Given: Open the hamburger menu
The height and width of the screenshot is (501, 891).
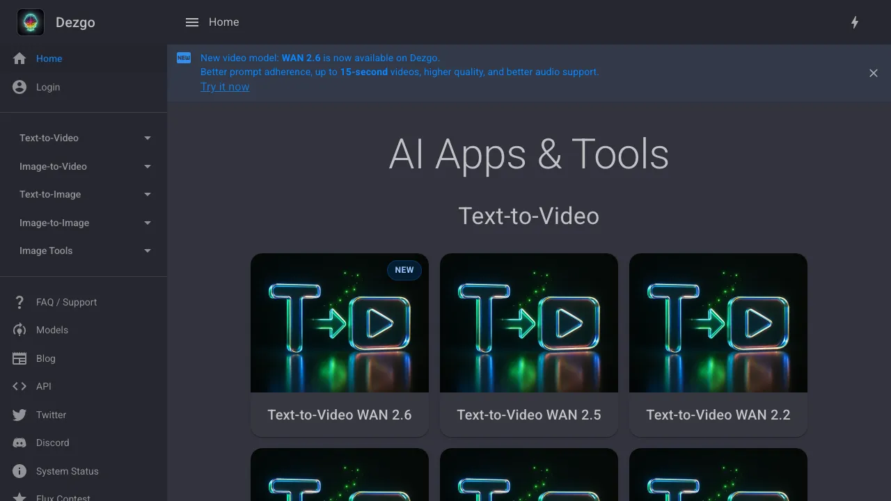Looking at the screenshot, I should (191, 22).
